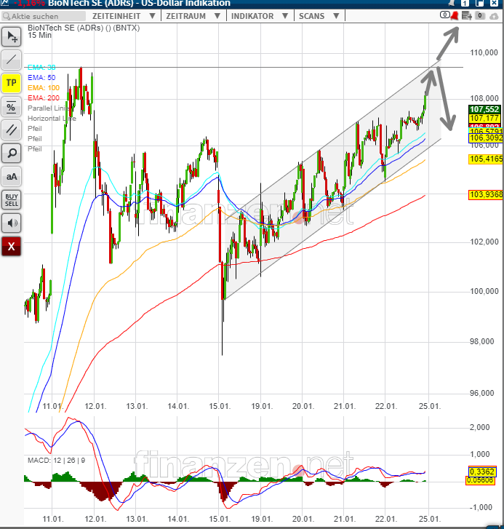Click the title bar number 1 icon
The width and height of the screenshot is (504, 529).
(465, 3)
